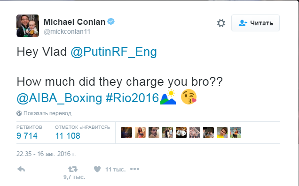Click the verified badge next to Michael Conlan
This screenshot has height=186, width=299.
point(111,21)
